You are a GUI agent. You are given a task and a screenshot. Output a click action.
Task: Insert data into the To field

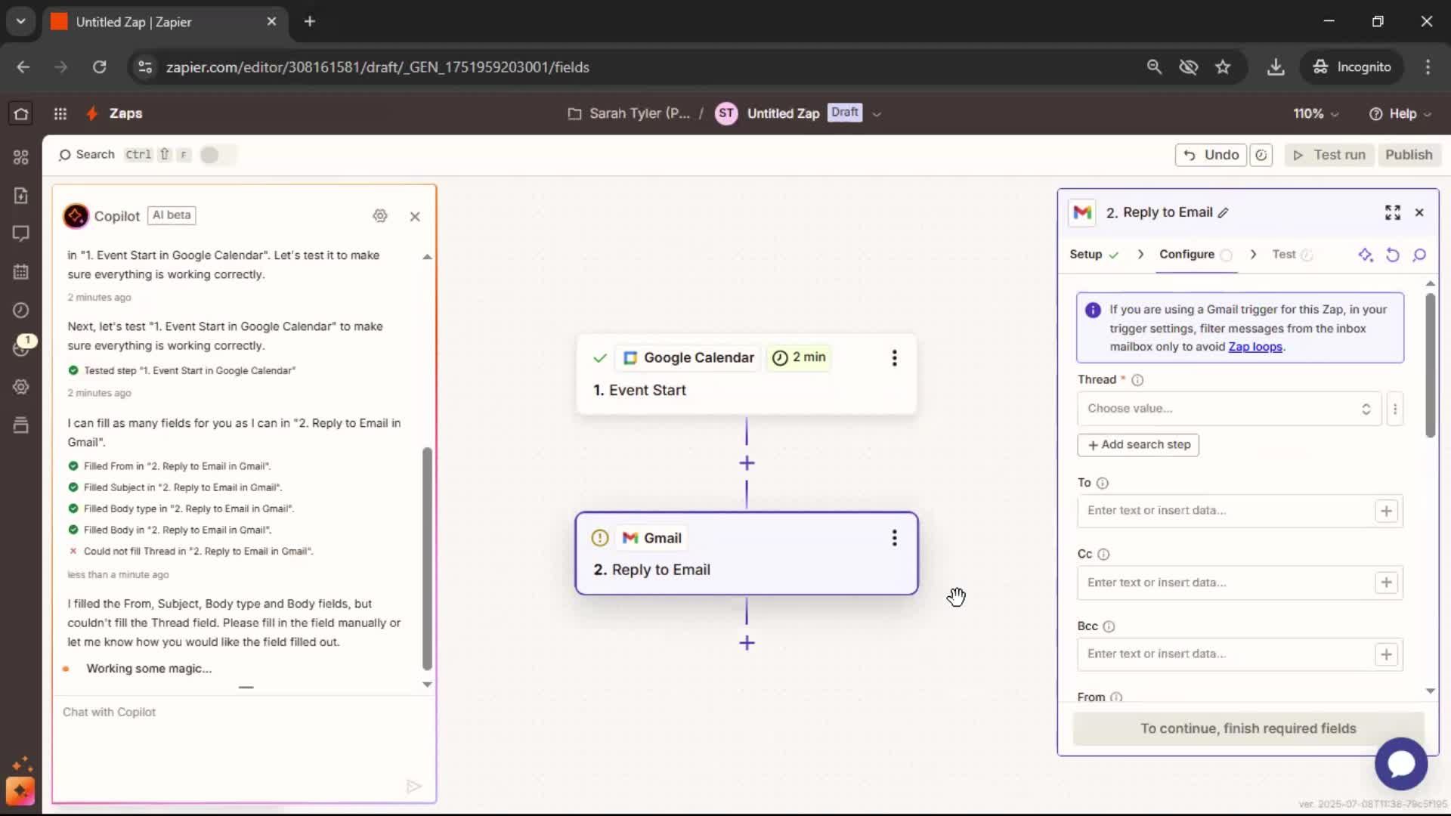(x=1386, y=512)
